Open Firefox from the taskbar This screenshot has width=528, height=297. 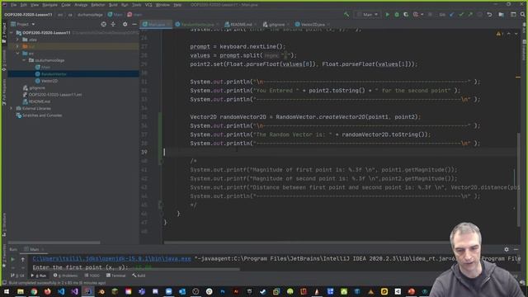pyautogui.click(x=48, y=291)
